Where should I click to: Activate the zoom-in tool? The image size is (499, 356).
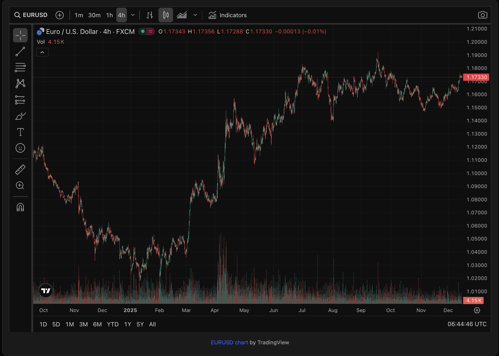20,186
